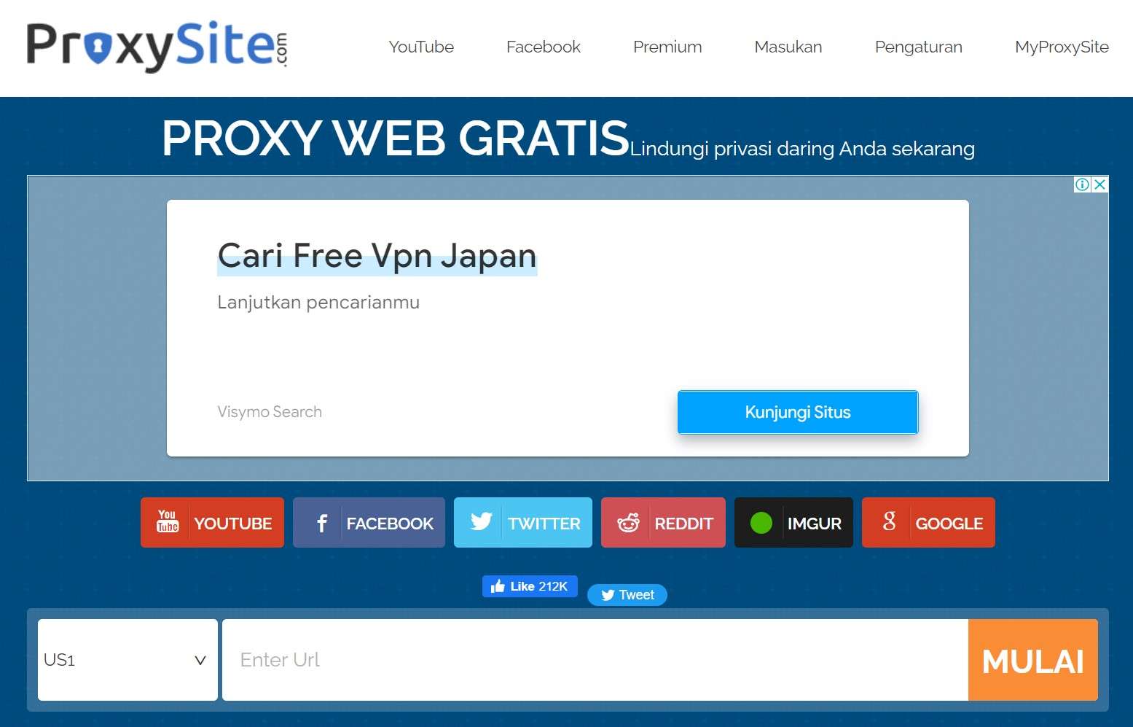Image resolution: width=1133 pixels, height=727 pixels.
Task: Open the Premium menu item
Action: [667, 47]
